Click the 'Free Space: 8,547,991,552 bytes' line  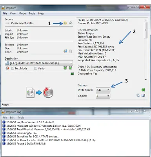tap(96, 47)
